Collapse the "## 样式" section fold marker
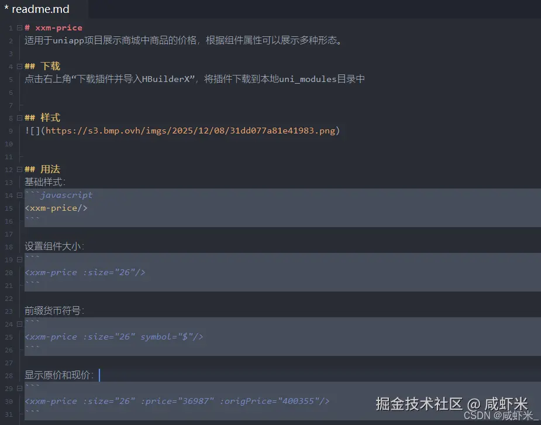 (18, 118)
